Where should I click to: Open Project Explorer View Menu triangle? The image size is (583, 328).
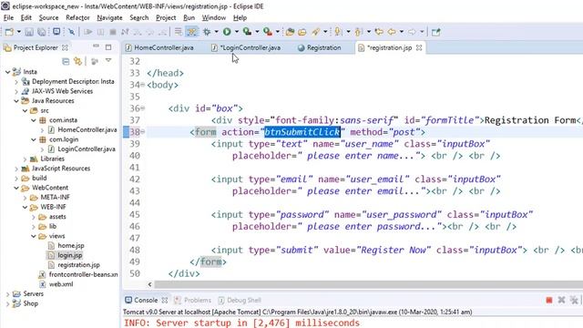pyautogui.click(x=108, y=60)
